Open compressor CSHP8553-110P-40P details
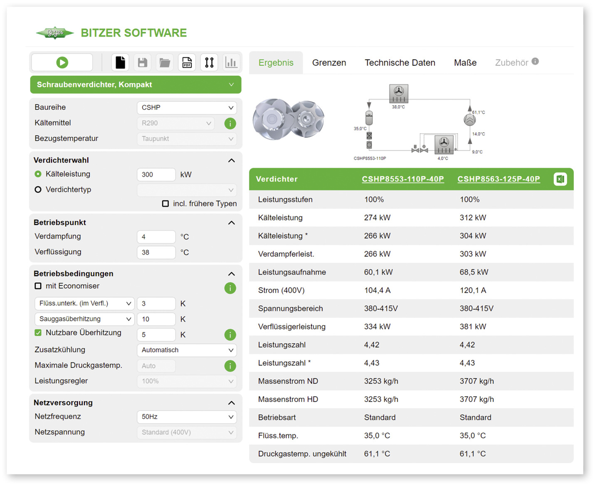 (x=402, y=179)
